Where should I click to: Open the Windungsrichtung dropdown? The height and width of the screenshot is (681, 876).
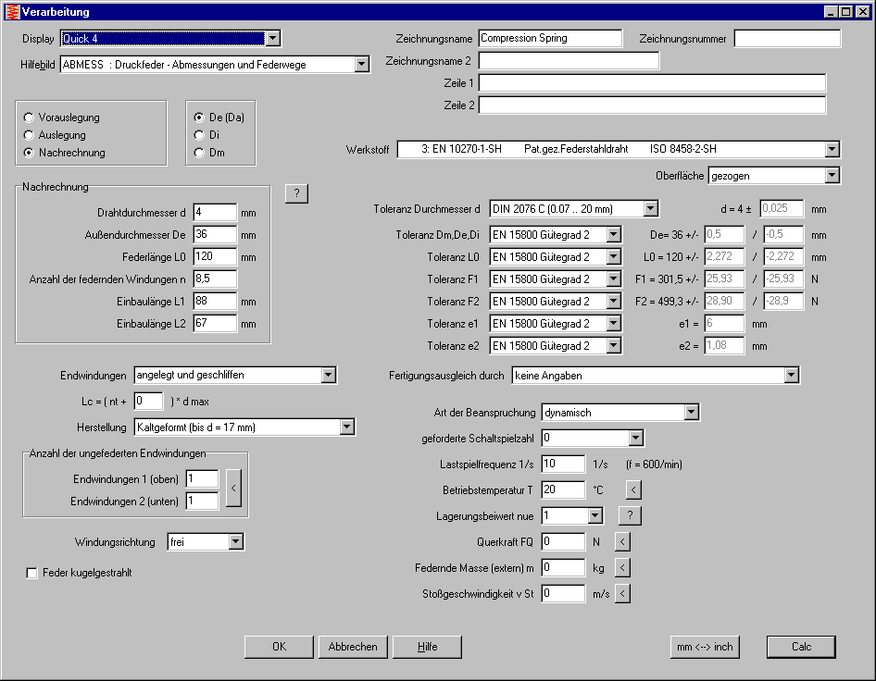pos(235,541)
